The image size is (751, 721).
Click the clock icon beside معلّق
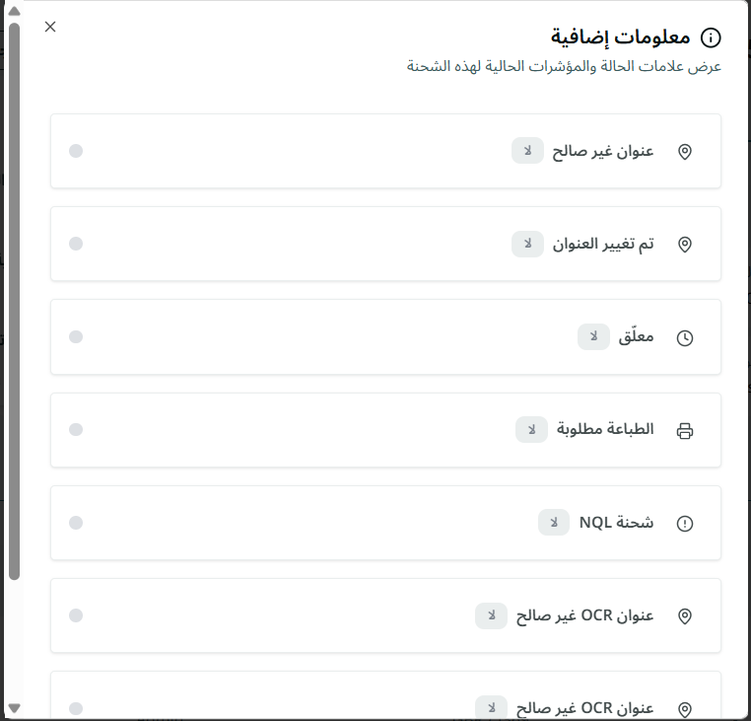tap(685, 338)
